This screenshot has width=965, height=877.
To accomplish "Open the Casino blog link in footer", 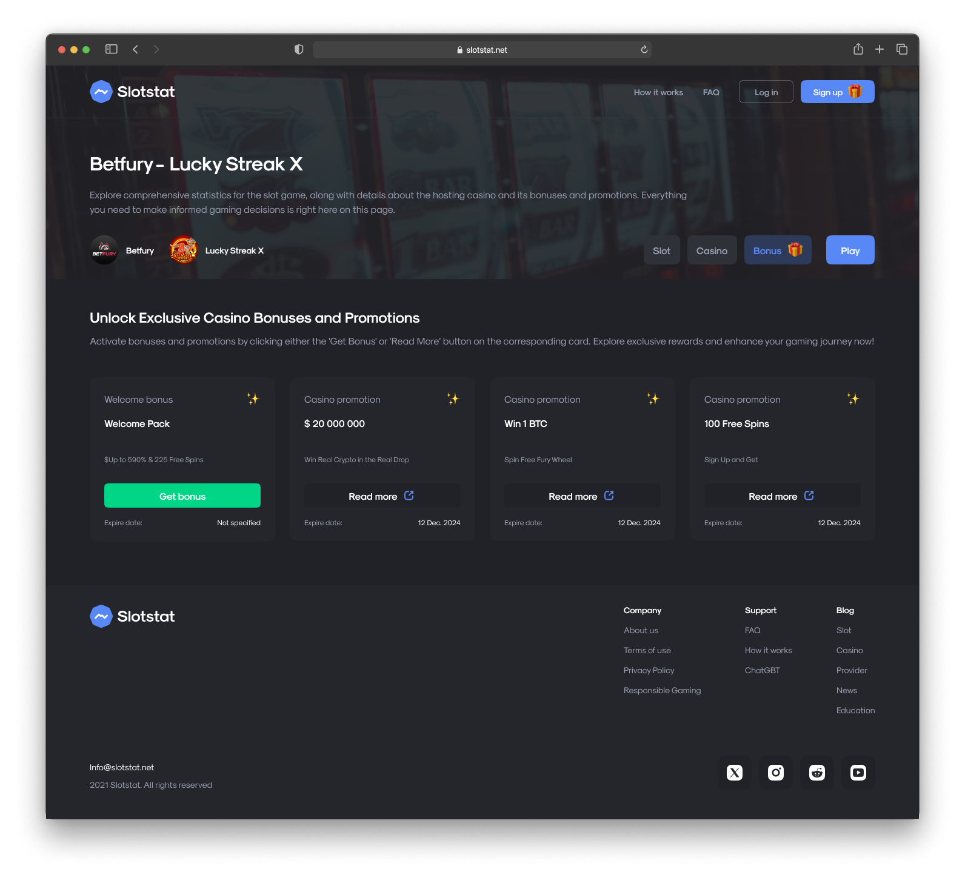I will click(850, 650).
